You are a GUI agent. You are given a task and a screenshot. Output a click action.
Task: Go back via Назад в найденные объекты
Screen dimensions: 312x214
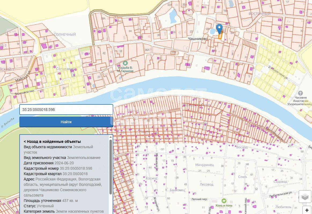click(x=52, y=142)
